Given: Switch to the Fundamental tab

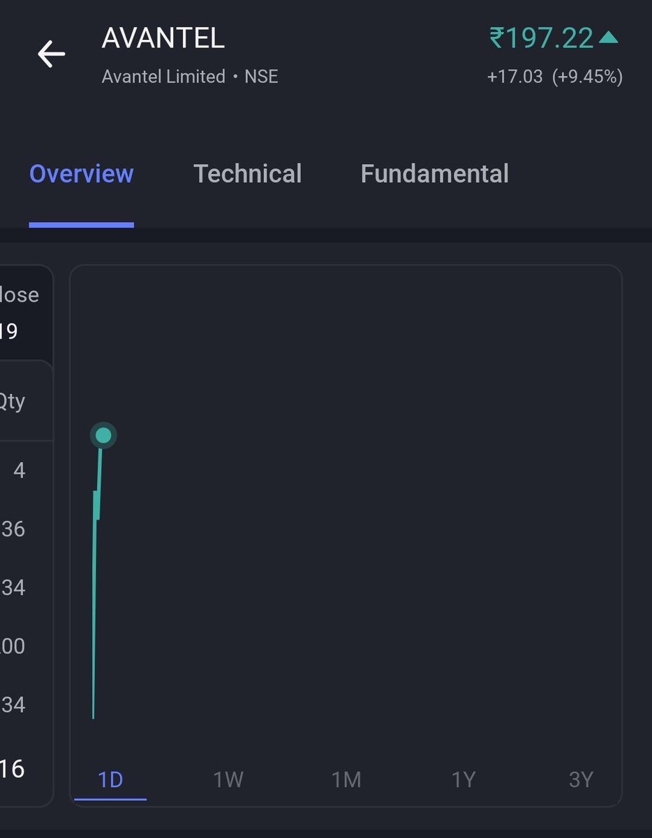Looking at the screenshot, I should tap(434, 174).
